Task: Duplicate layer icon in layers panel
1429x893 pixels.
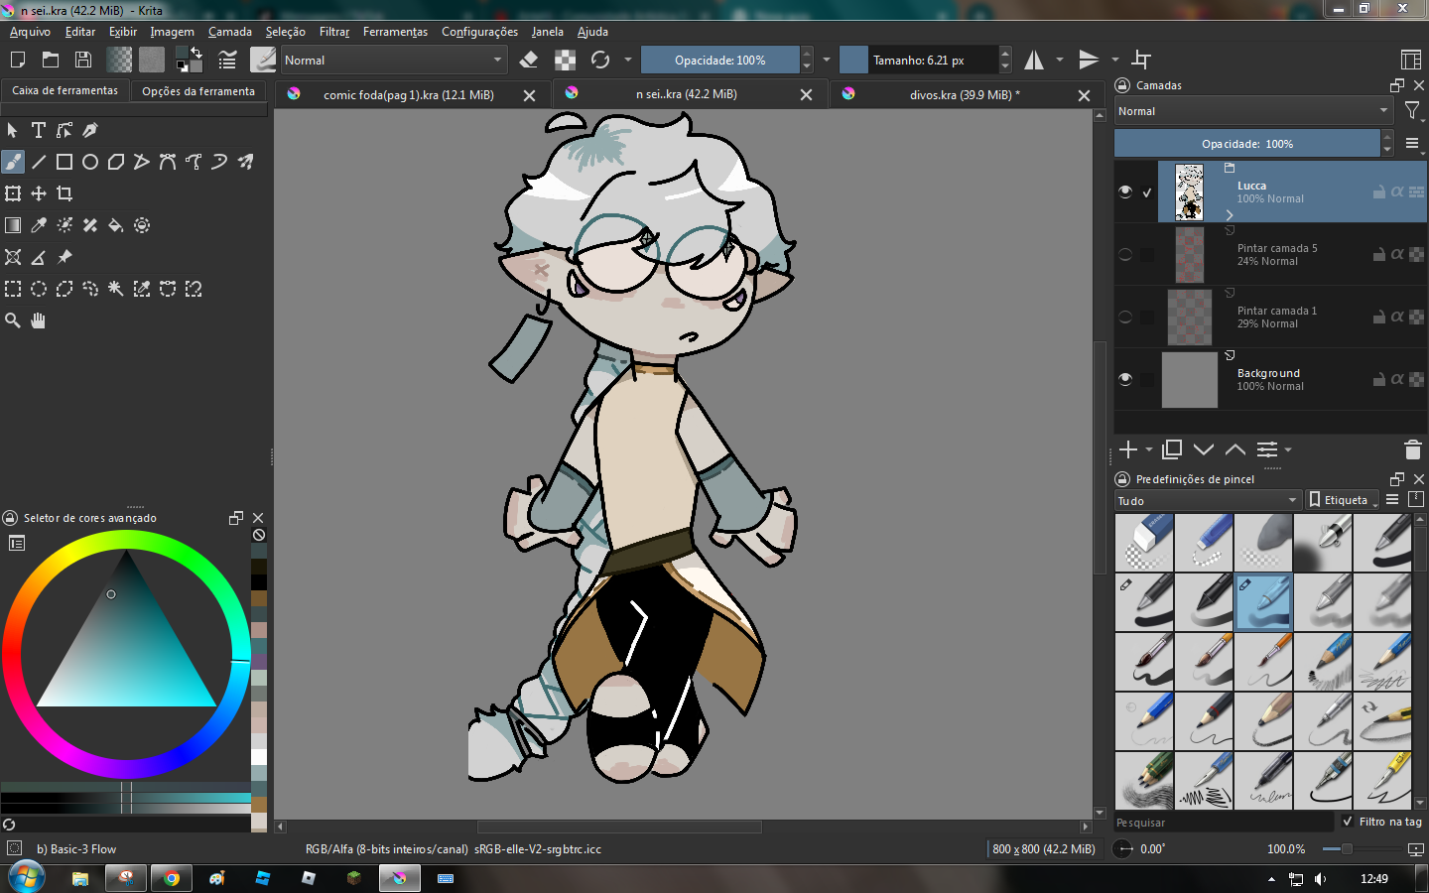Action: [x=1172, y=449]
